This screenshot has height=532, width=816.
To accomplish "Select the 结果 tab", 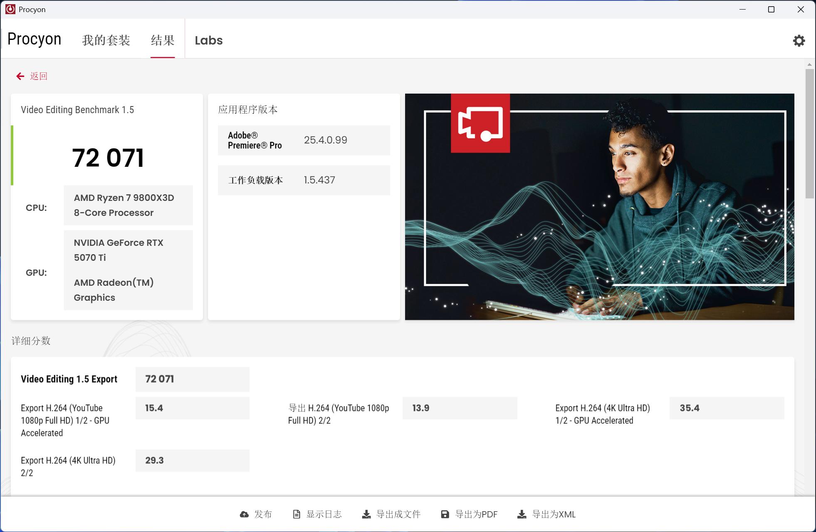I will click(163, 40).
